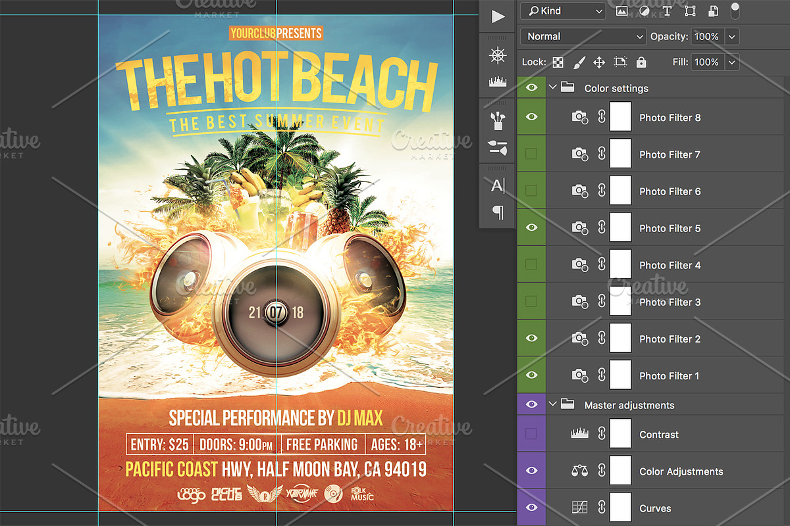This screenshot has height=526, width=790.
Task: Toggle layer filtering switch on or off
Action: [735, 11]
